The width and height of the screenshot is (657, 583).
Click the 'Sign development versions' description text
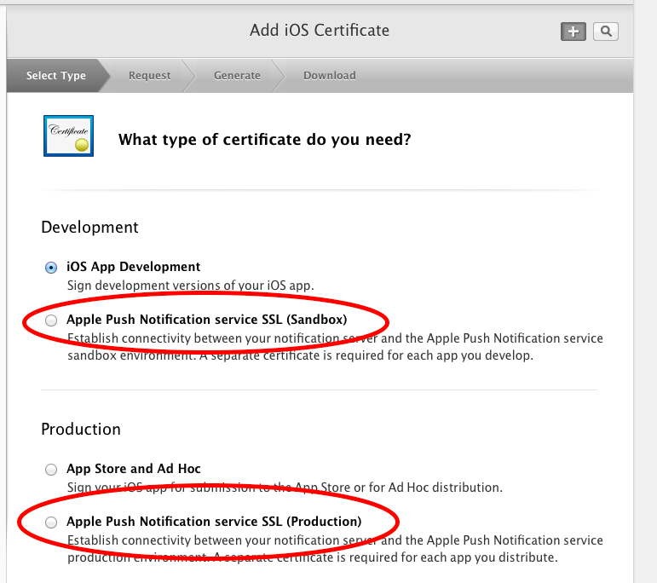click(191, 286)
